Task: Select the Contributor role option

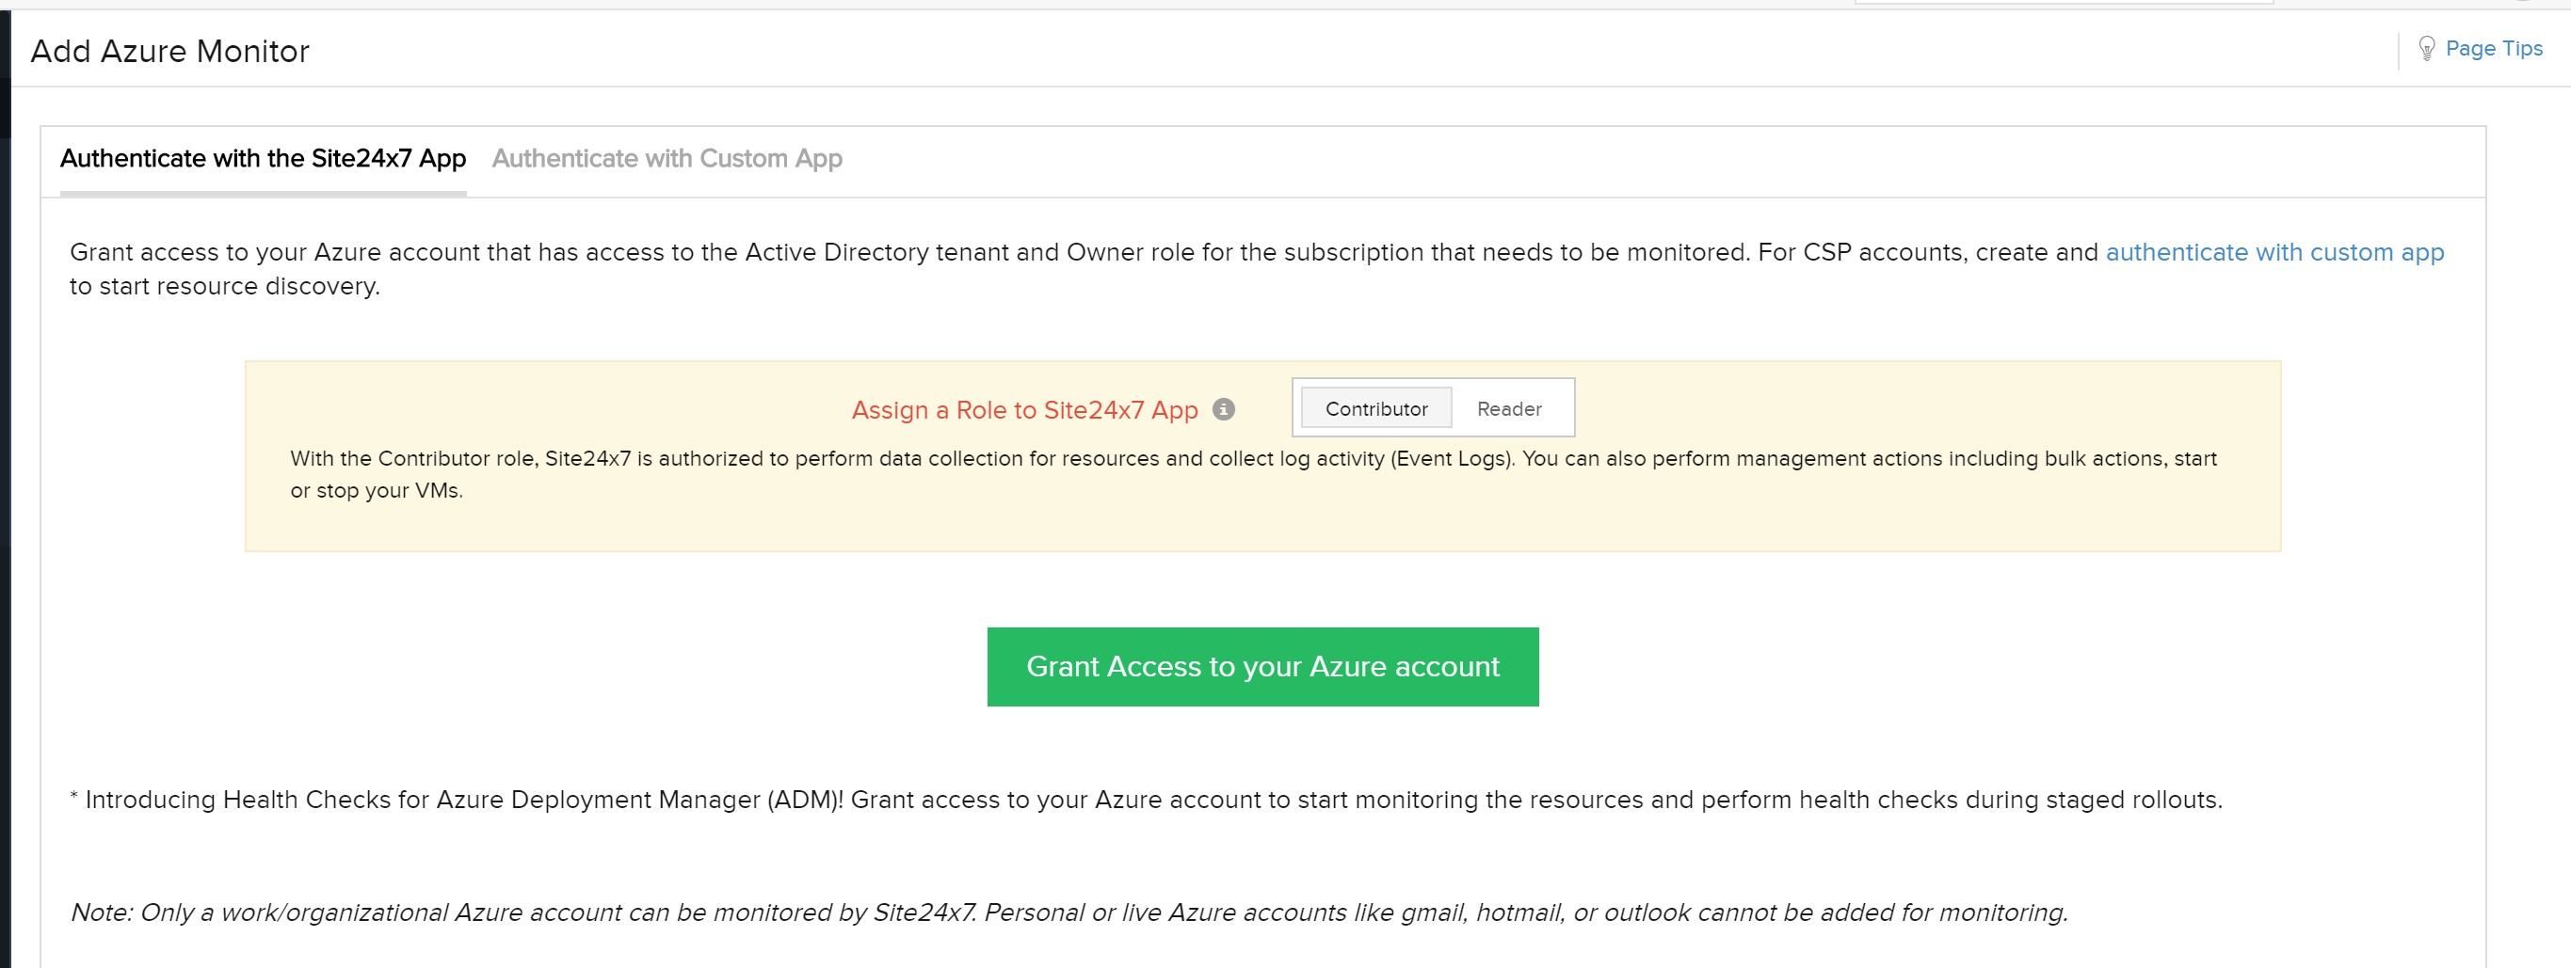Action: click(1375, 408)
